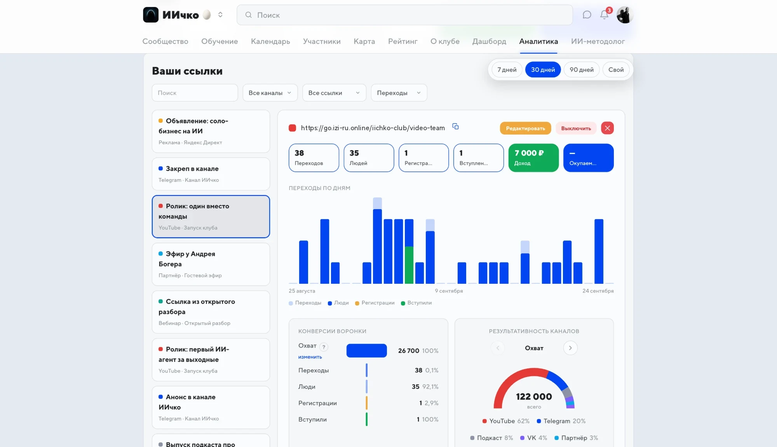Viewport: 777px width, 447px height.
Task: Open the ИИ-методолог tab
Action: click(x=598, y=41)
